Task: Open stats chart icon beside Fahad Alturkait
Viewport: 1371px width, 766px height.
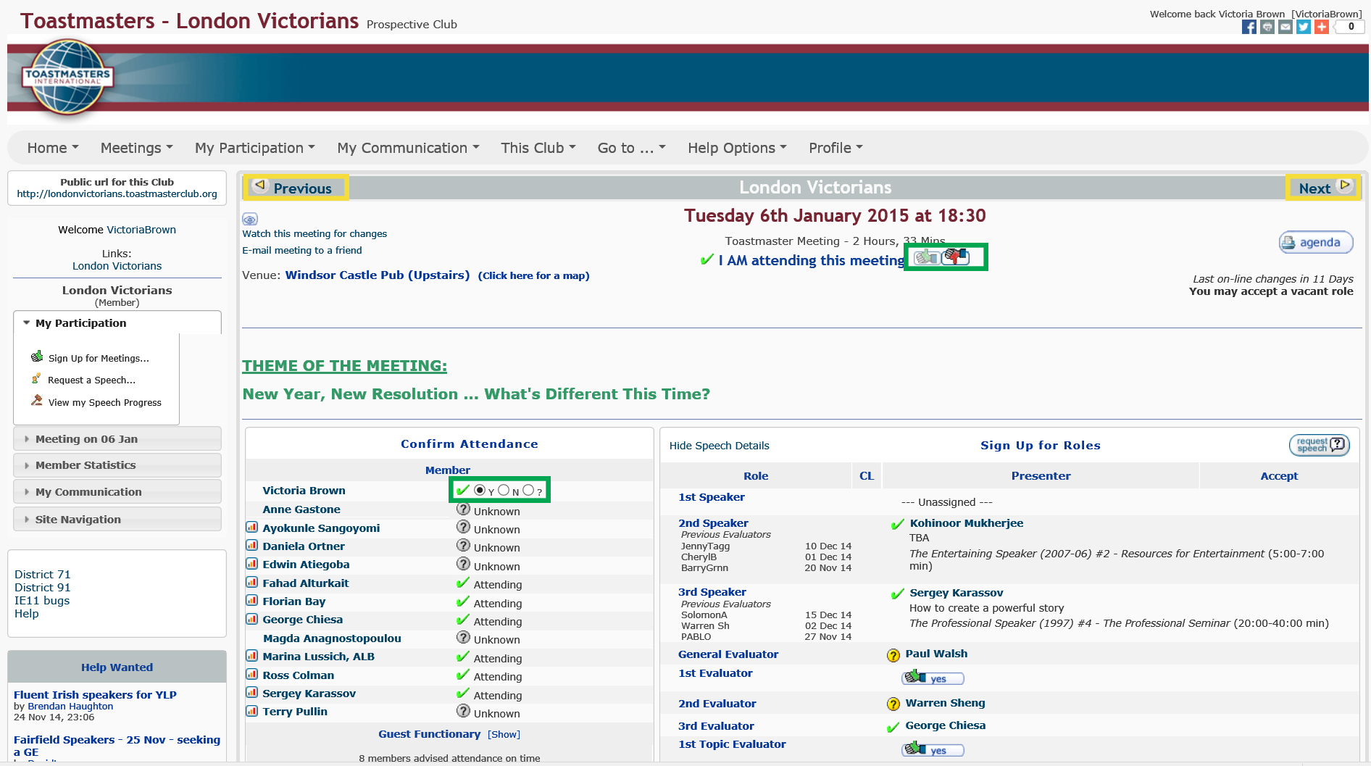Action: click(251, 582)
